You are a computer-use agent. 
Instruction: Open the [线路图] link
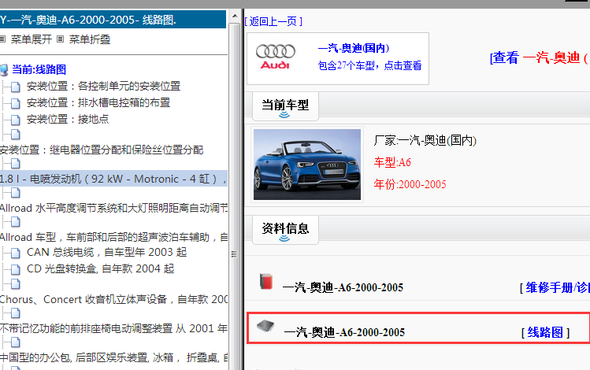coord(545,332)
